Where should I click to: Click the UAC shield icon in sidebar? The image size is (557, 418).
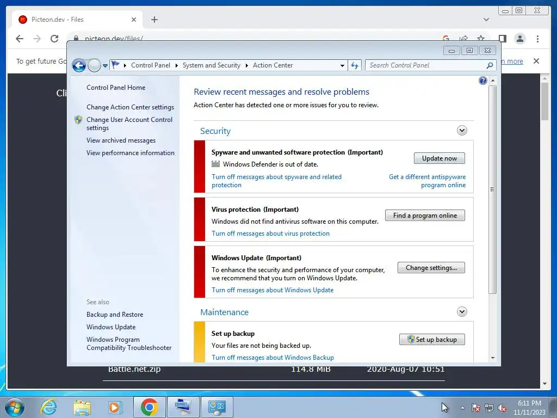[78, 120]
